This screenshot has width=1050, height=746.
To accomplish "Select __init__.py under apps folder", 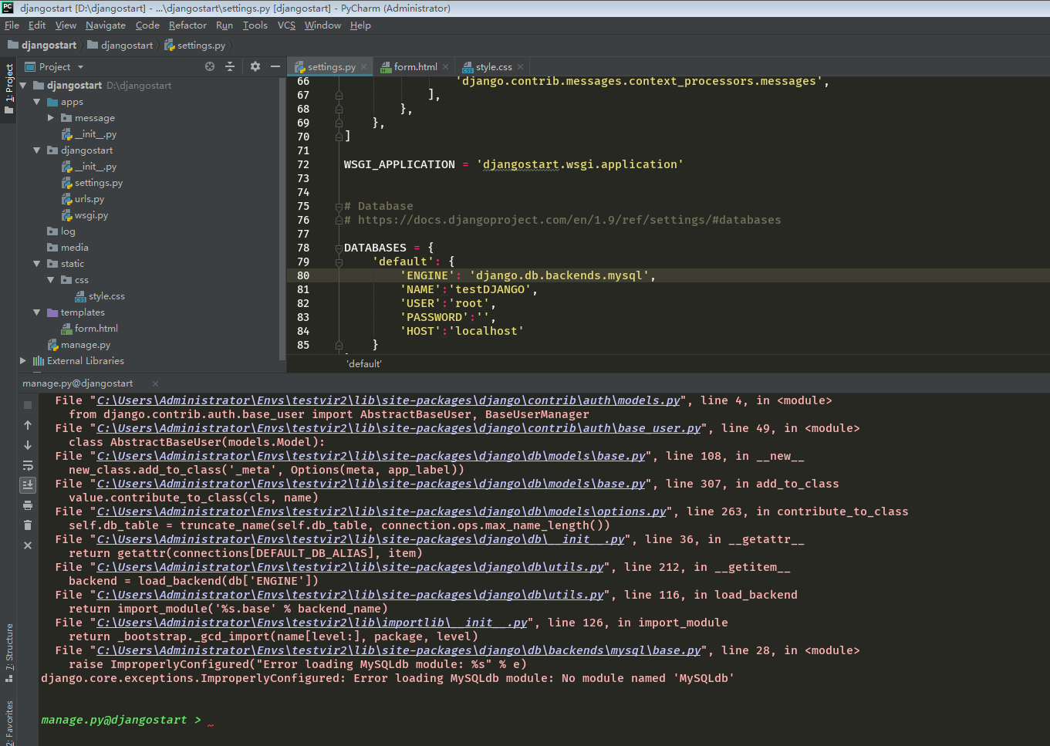I will 95,134.
